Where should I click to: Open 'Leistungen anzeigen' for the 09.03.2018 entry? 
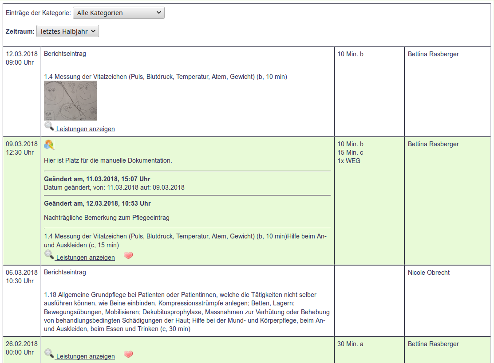coord(85,258)
